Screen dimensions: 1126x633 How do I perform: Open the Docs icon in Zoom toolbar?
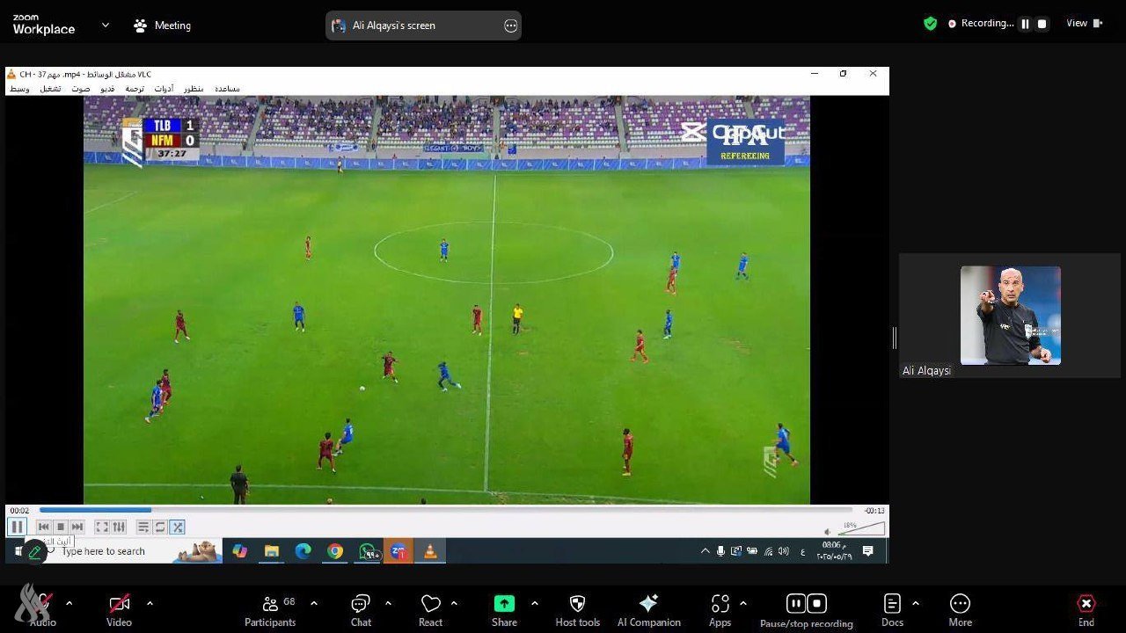(x=892, y=610)
